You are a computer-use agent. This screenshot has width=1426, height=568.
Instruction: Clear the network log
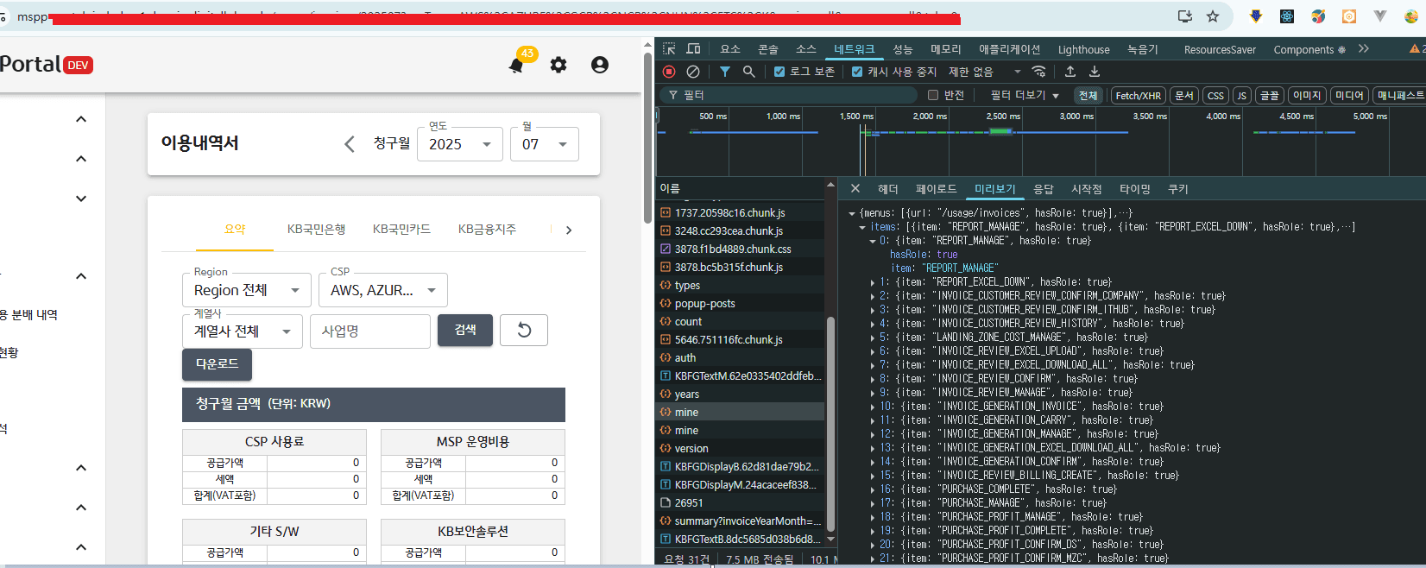692,72
